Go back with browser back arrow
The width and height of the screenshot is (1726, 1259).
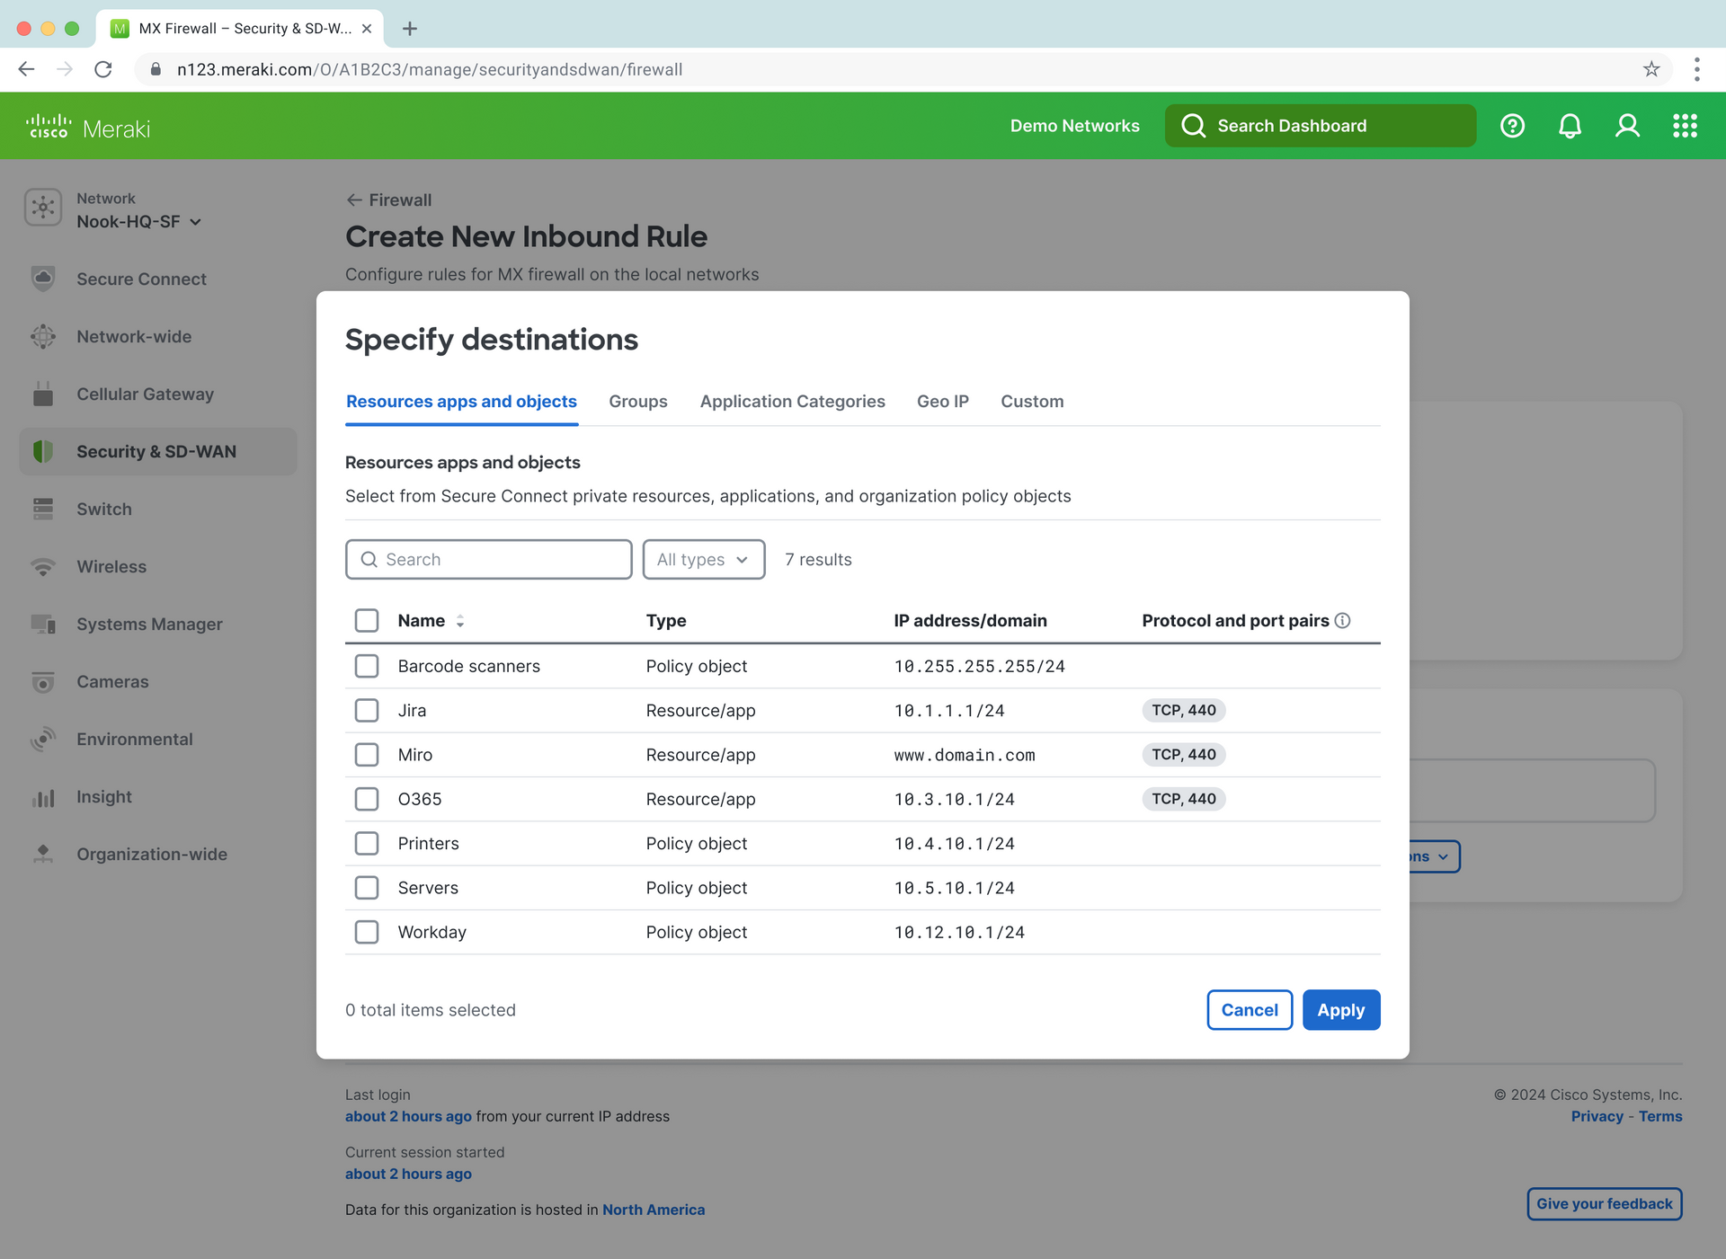point(26,69)
